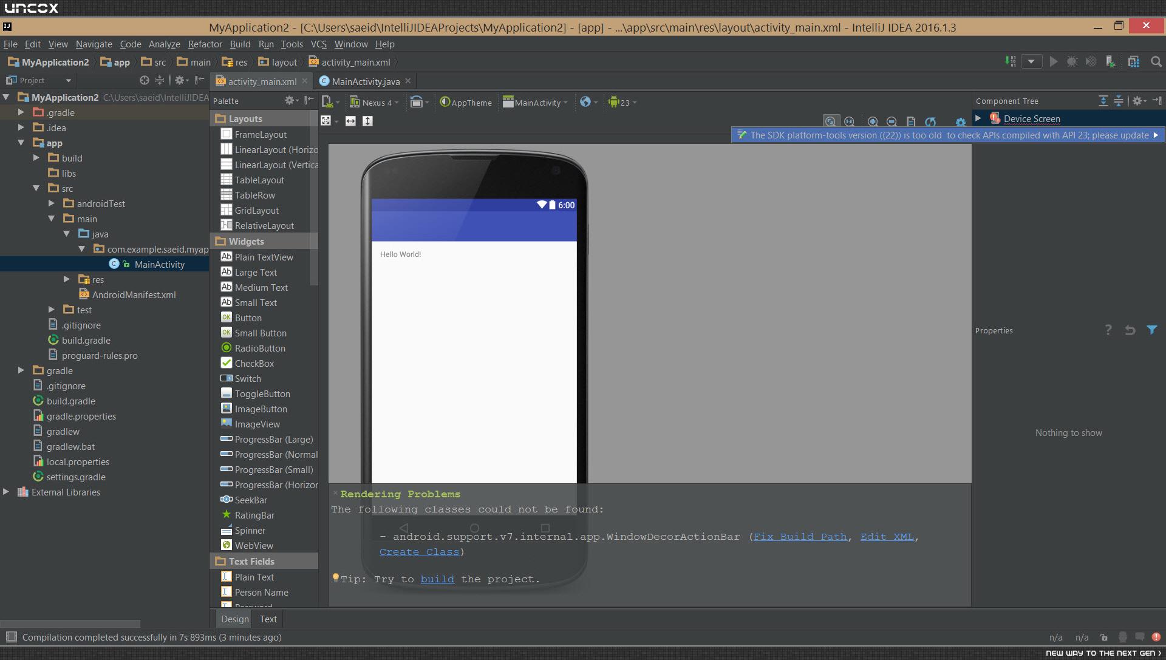
Task: Click the Zoom Out icon
Action: (892, 121)
